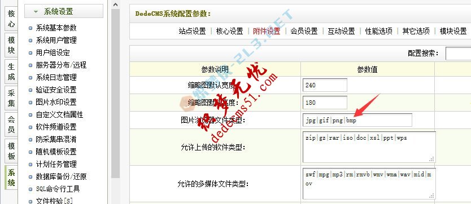Click the 缩略图默认宽度 field showing 240

(325, 85)
